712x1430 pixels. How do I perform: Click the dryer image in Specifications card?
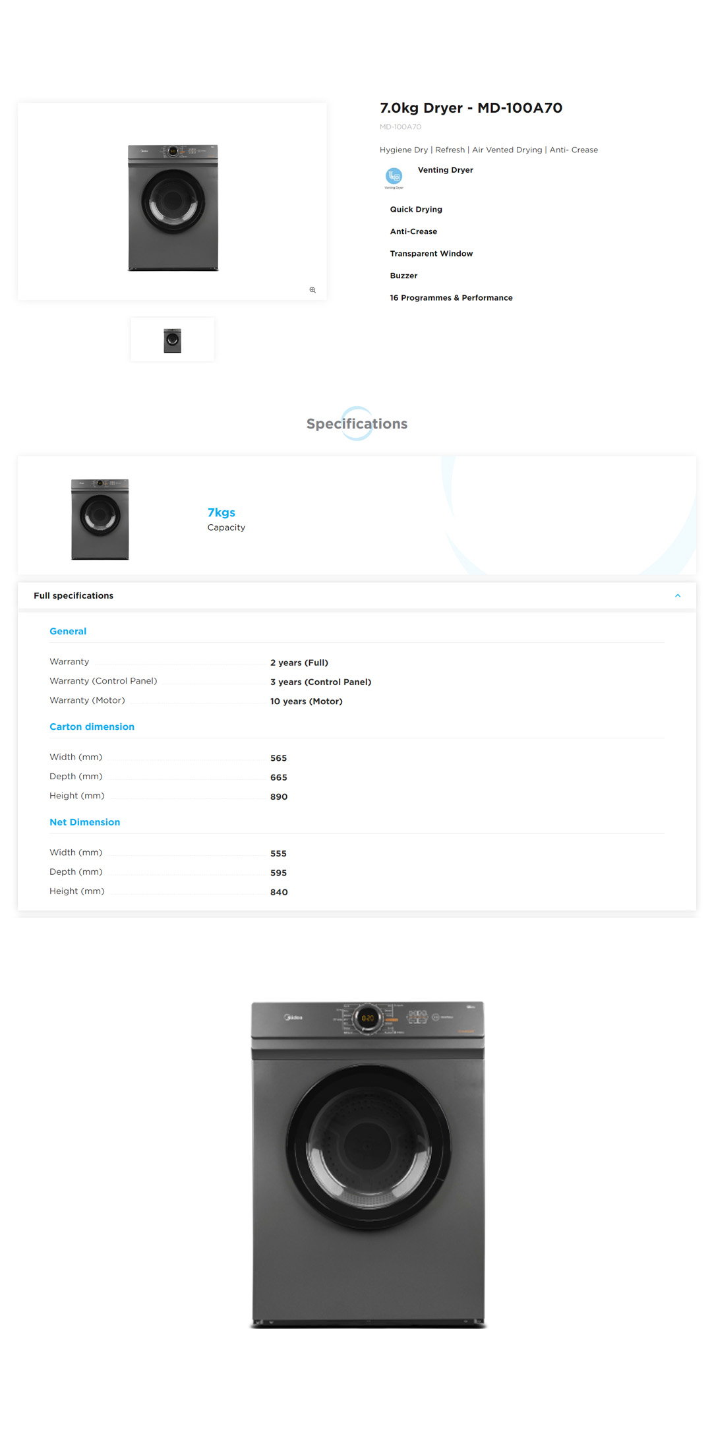click(100, 520)
